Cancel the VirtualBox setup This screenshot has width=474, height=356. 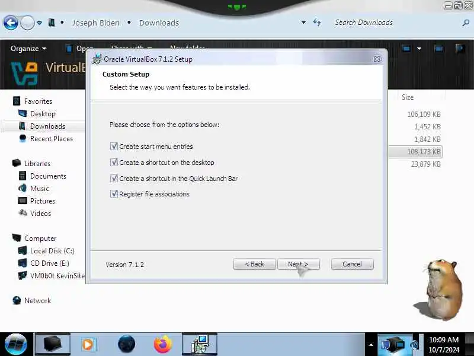click(x=352, y=264)
